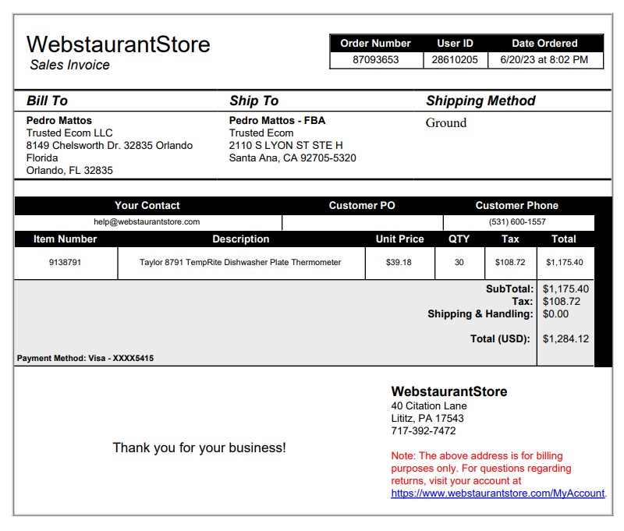Select the Santa Ana, CA 92705-5320 line
Viewport: 624px width, 531px height.
tap(292, 158)
